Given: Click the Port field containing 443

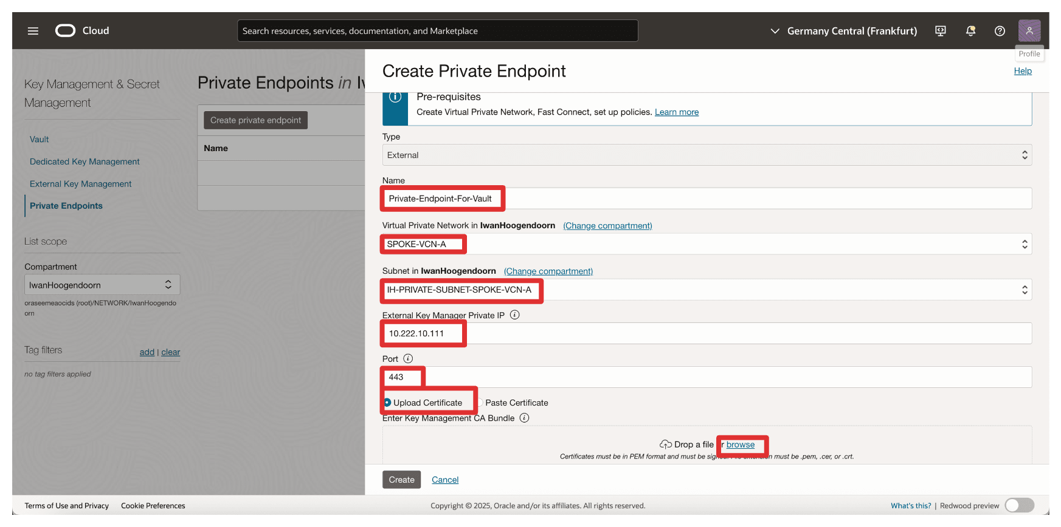Looking at the screenshot, I should (707, 377).
